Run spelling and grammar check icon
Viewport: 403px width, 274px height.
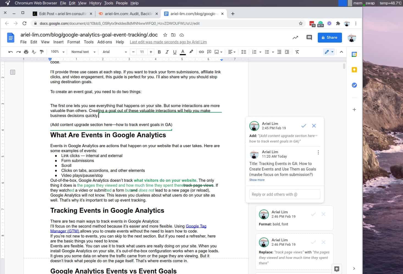pos(34,52)
